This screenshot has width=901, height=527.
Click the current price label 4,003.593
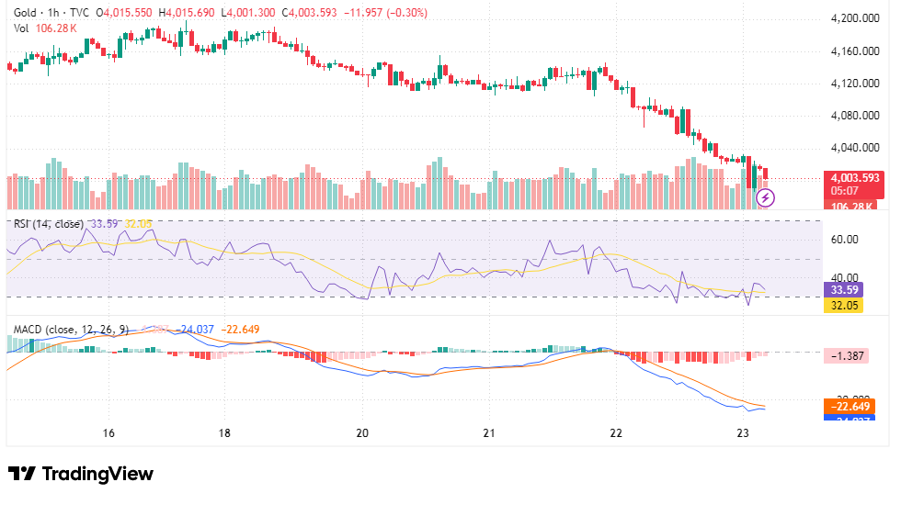coord(855,178)
